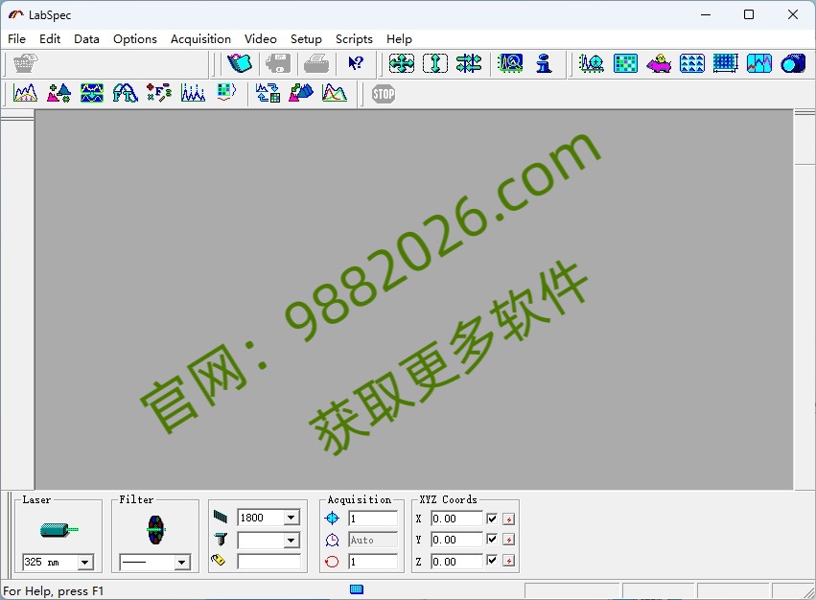
Task: Click the blue camera lens video icon
Action: click(793, 63)
